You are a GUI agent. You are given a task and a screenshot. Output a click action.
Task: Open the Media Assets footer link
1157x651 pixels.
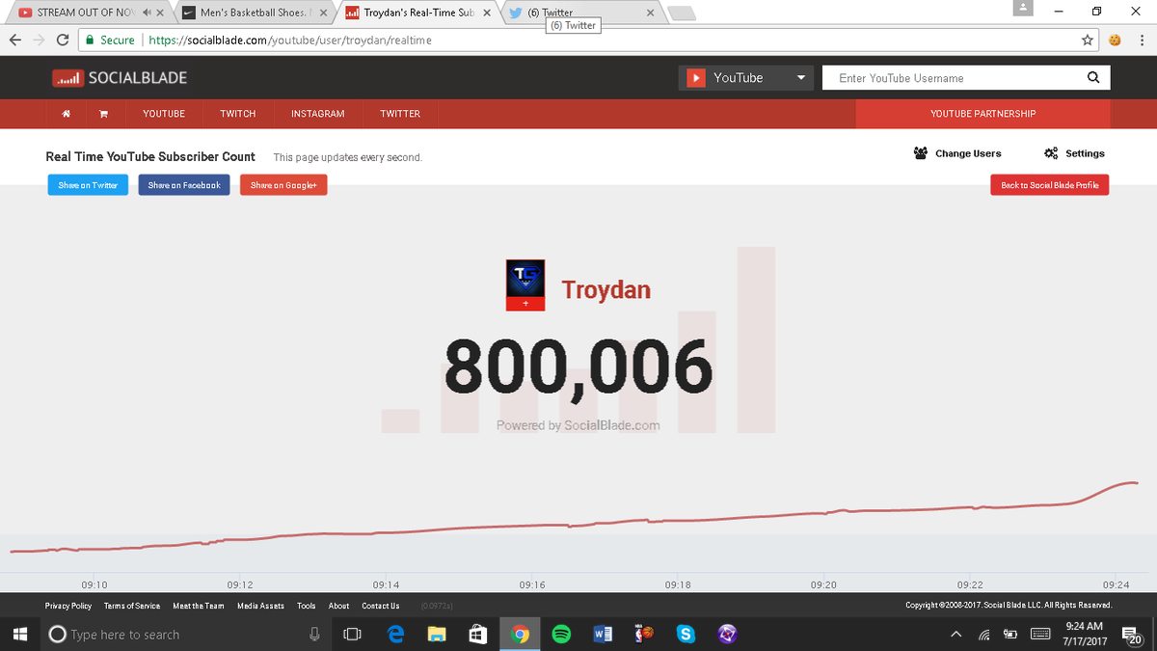(261, 606)
